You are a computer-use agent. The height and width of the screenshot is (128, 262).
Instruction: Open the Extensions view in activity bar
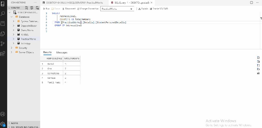(3, 54)
